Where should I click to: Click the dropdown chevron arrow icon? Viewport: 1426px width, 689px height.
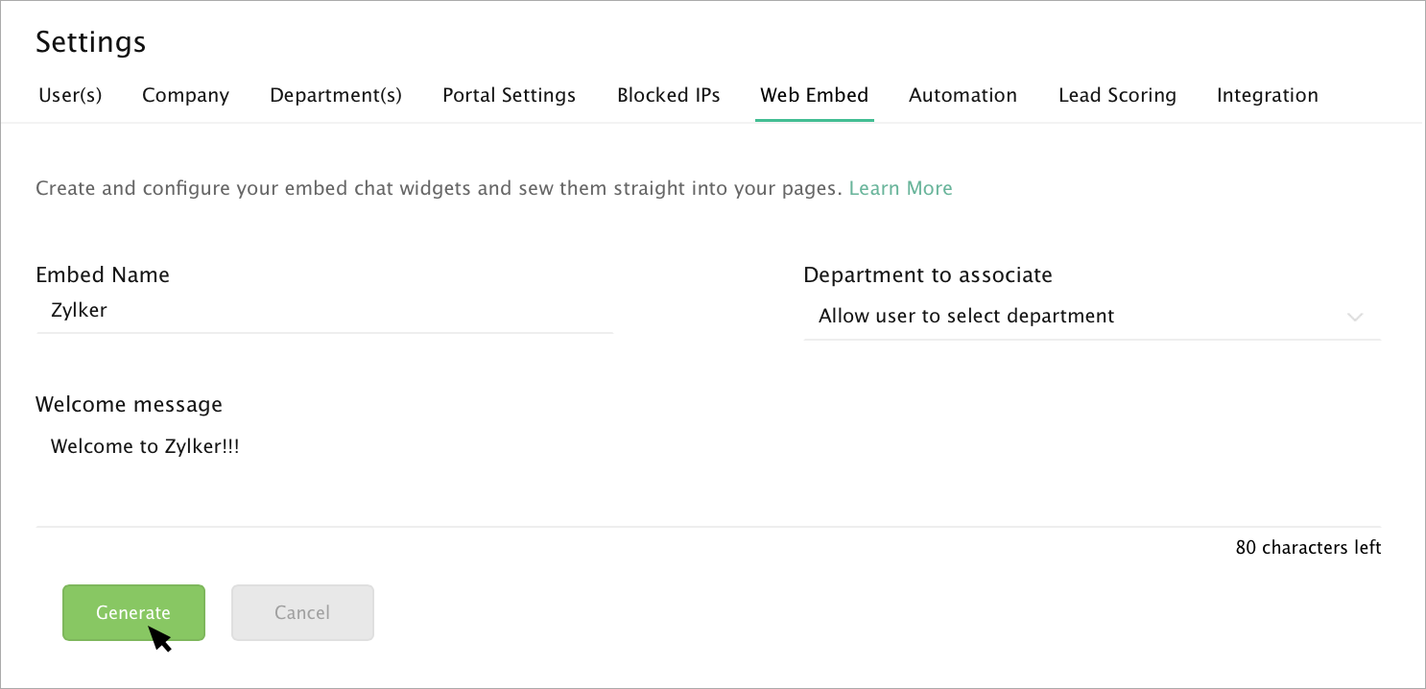click(x=1355, y=317)
